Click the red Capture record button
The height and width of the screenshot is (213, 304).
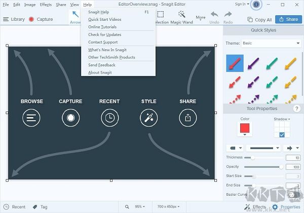click(31, 19)
